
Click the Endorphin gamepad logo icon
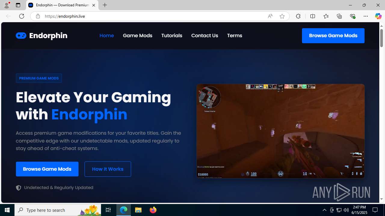pyautogui.click(x=21, y=35)
